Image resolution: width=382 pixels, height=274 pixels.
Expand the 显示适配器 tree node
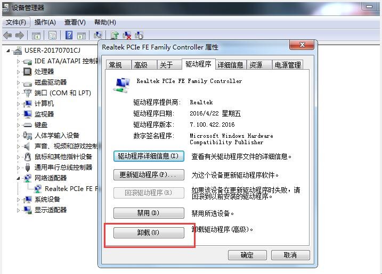(18, 210)
